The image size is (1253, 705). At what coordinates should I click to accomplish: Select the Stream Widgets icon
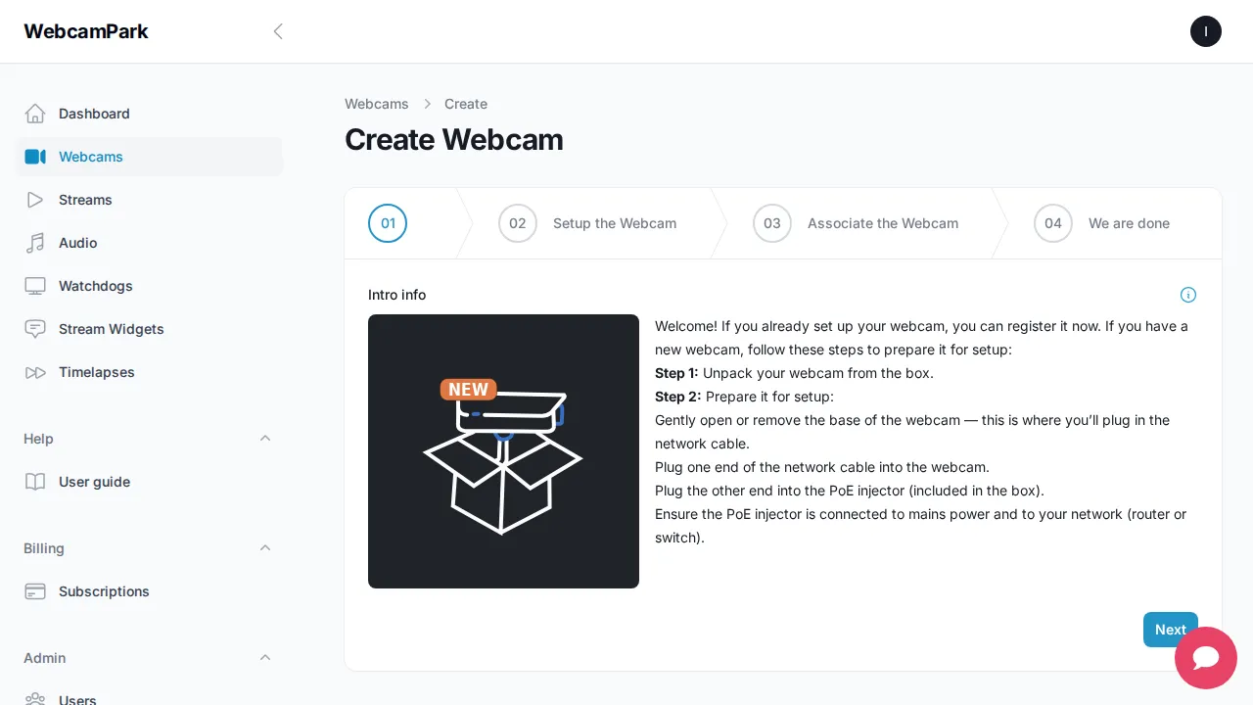click(x=35, y=329)
